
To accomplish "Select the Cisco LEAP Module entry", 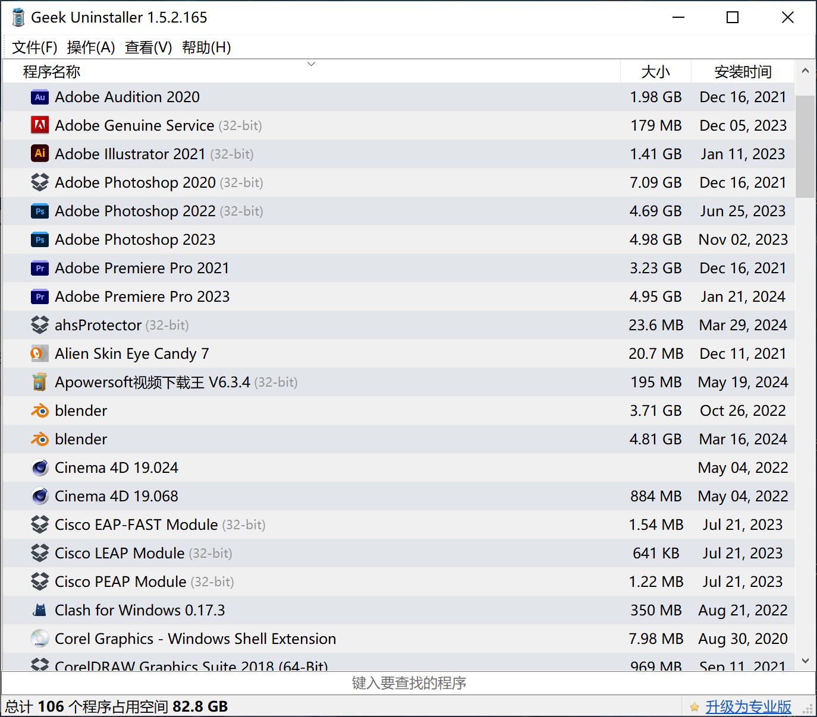I will coord(399,553).
